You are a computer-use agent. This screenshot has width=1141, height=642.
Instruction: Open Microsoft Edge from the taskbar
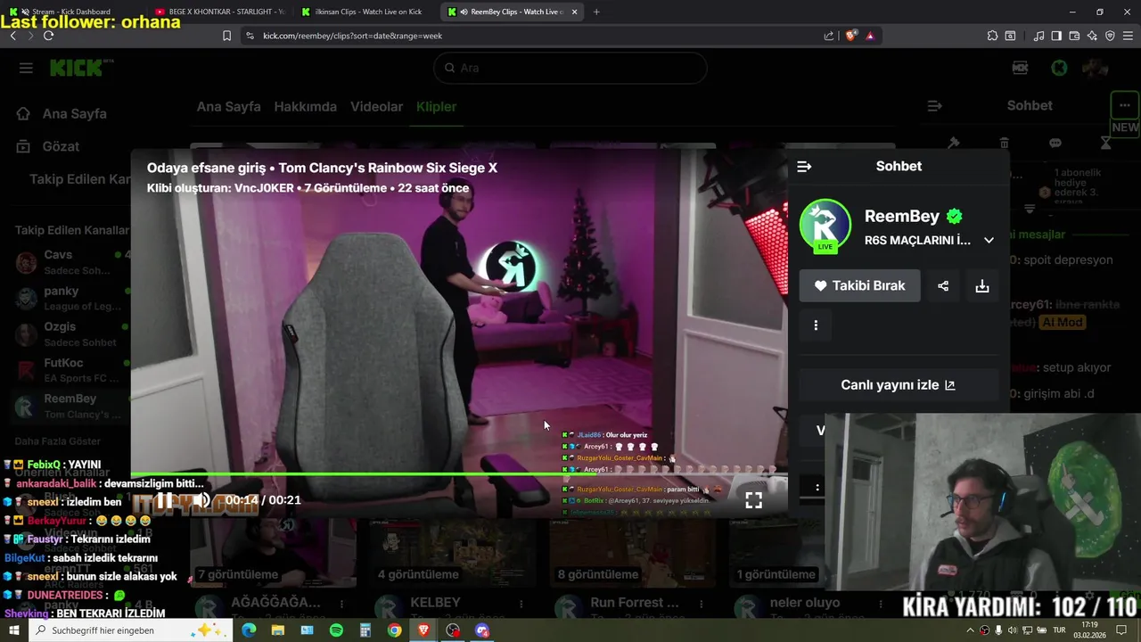(249, 630)
